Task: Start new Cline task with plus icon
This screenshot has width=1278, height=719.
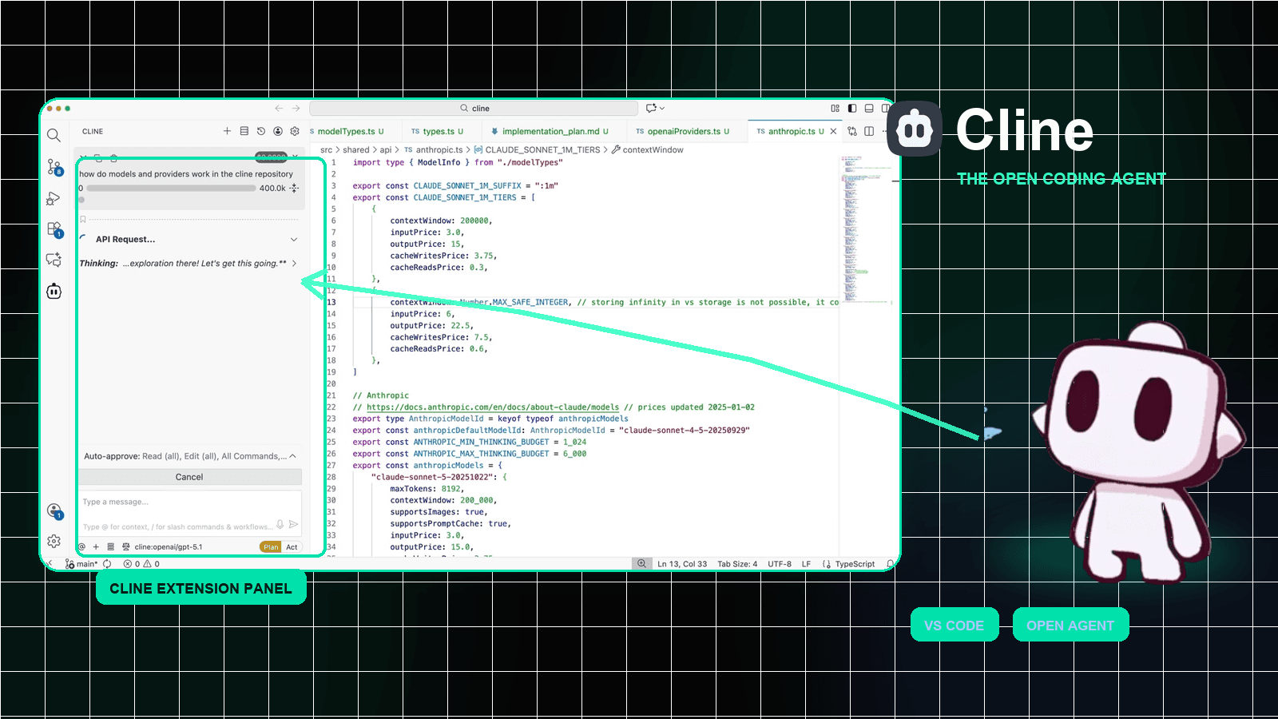Action: [x=227, y=131]
